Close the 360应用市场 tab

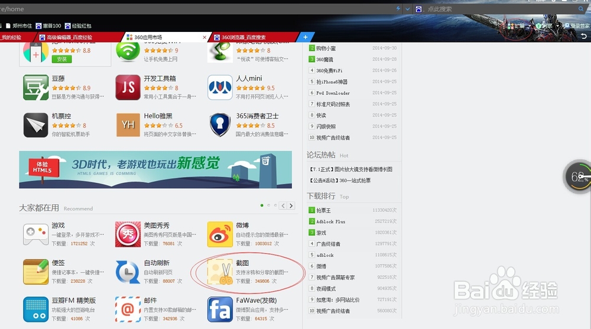click(x=204, y=37)
